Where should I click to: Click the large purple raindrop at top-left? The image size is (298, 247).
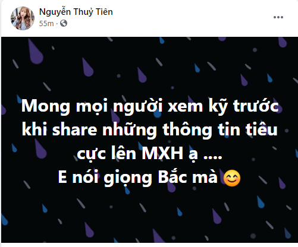point(35,52)
